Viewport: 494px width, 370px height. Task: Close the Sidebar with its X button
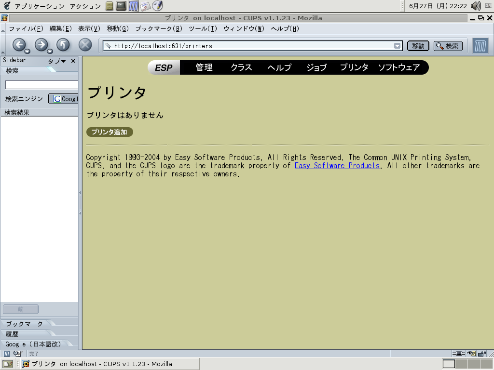[x=73, y=61]
